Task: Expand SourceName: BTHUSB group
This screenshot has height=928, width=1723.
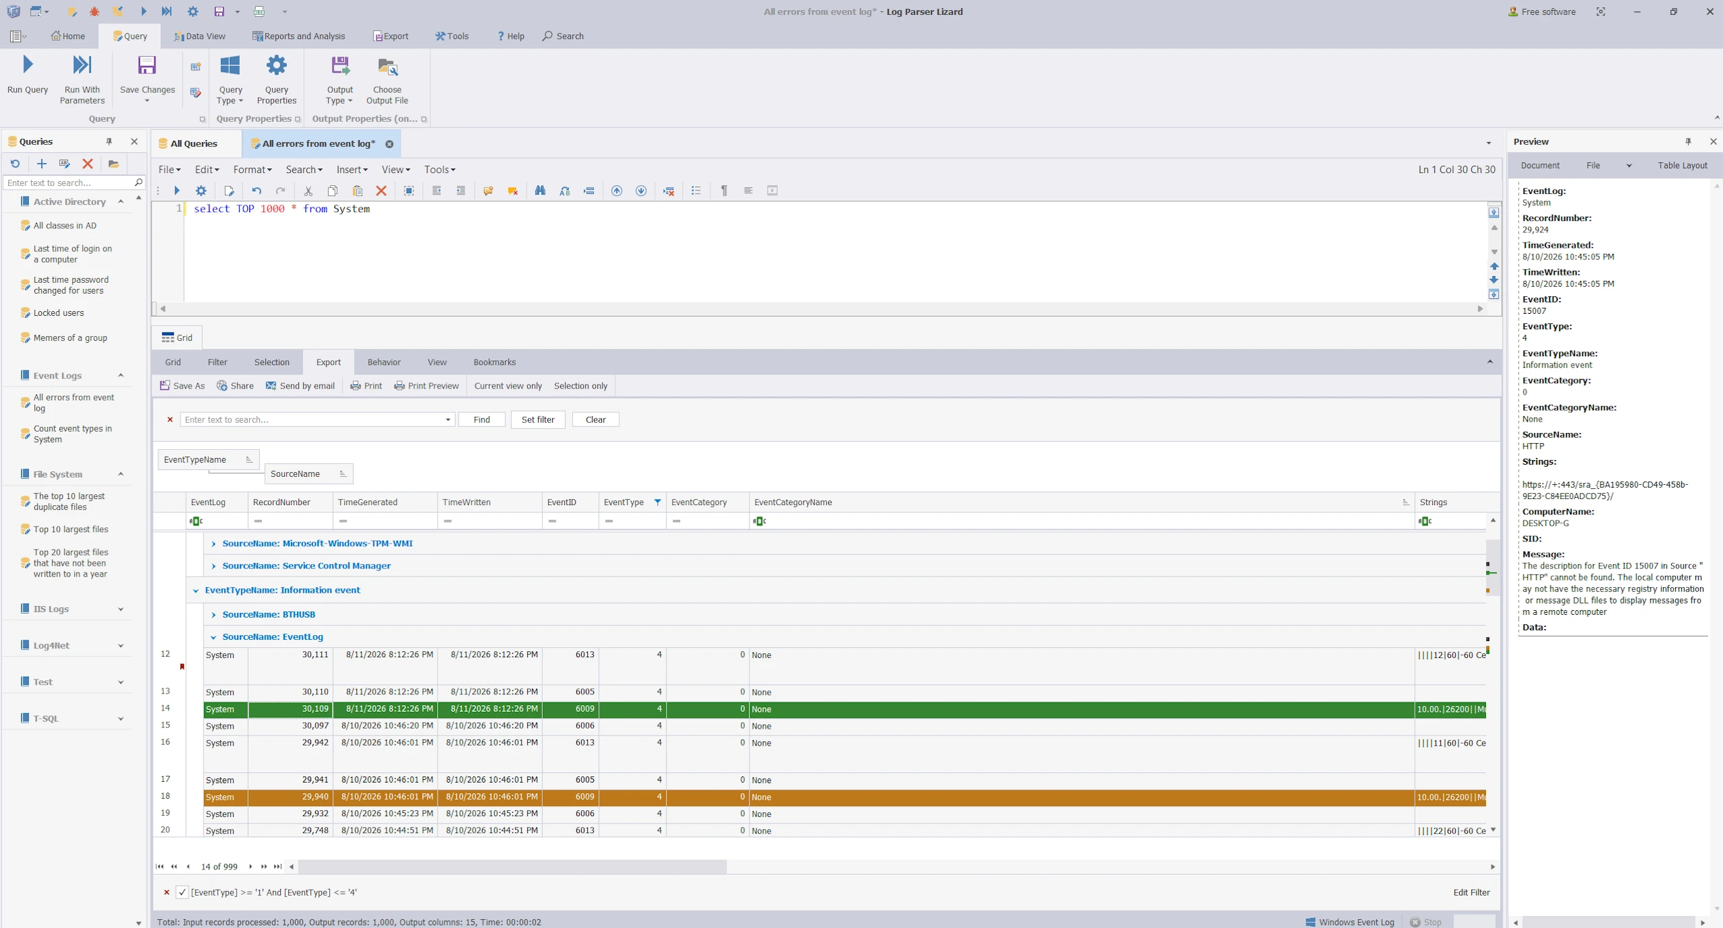Action: point(213,615)
